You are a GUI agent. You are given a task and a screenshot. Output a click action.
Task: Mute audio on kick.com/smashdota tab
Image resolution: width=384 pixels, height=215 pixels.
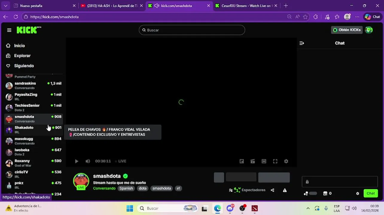[157, 6]
